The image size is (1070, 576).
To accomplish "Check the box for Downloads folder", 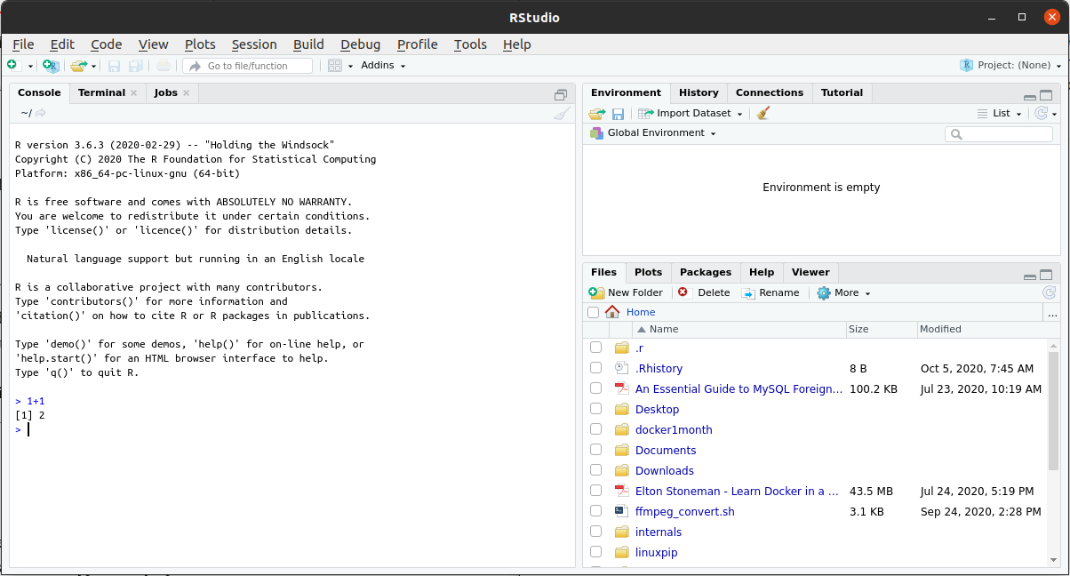I will (595, 470).
